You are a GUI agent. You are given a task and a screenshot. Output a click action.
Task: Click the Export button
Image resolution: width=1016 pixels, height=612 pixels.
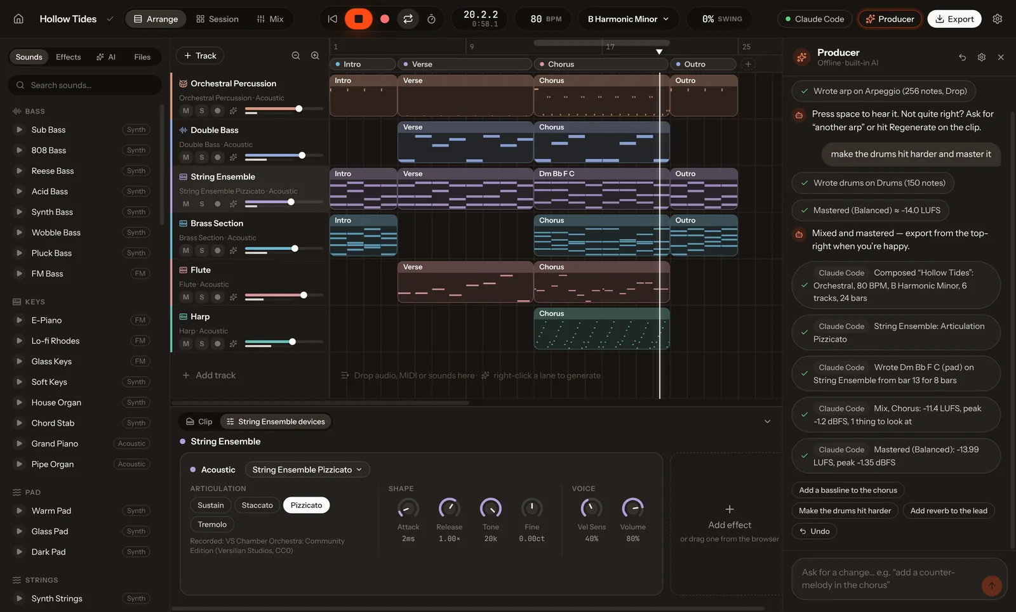(954, 19)
